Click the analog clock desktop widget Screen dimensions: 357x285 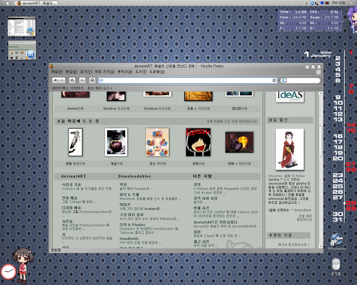[x=8, y=272]
